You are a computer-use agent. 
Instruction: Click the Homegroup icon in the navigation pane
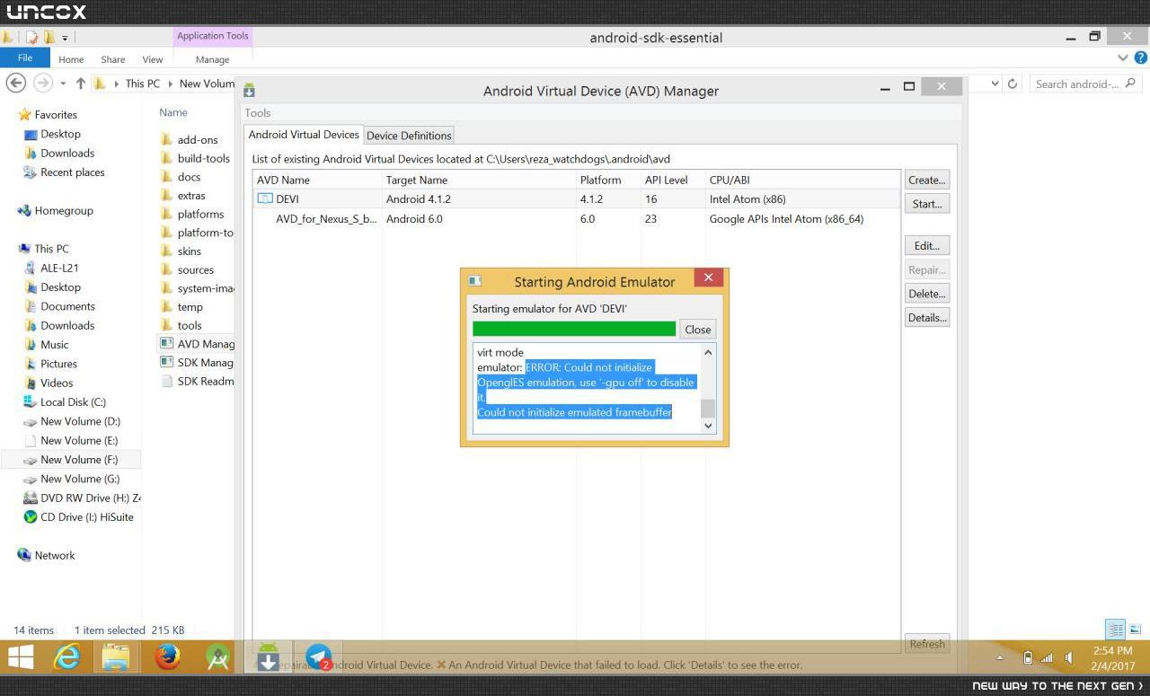coord(24,211)
